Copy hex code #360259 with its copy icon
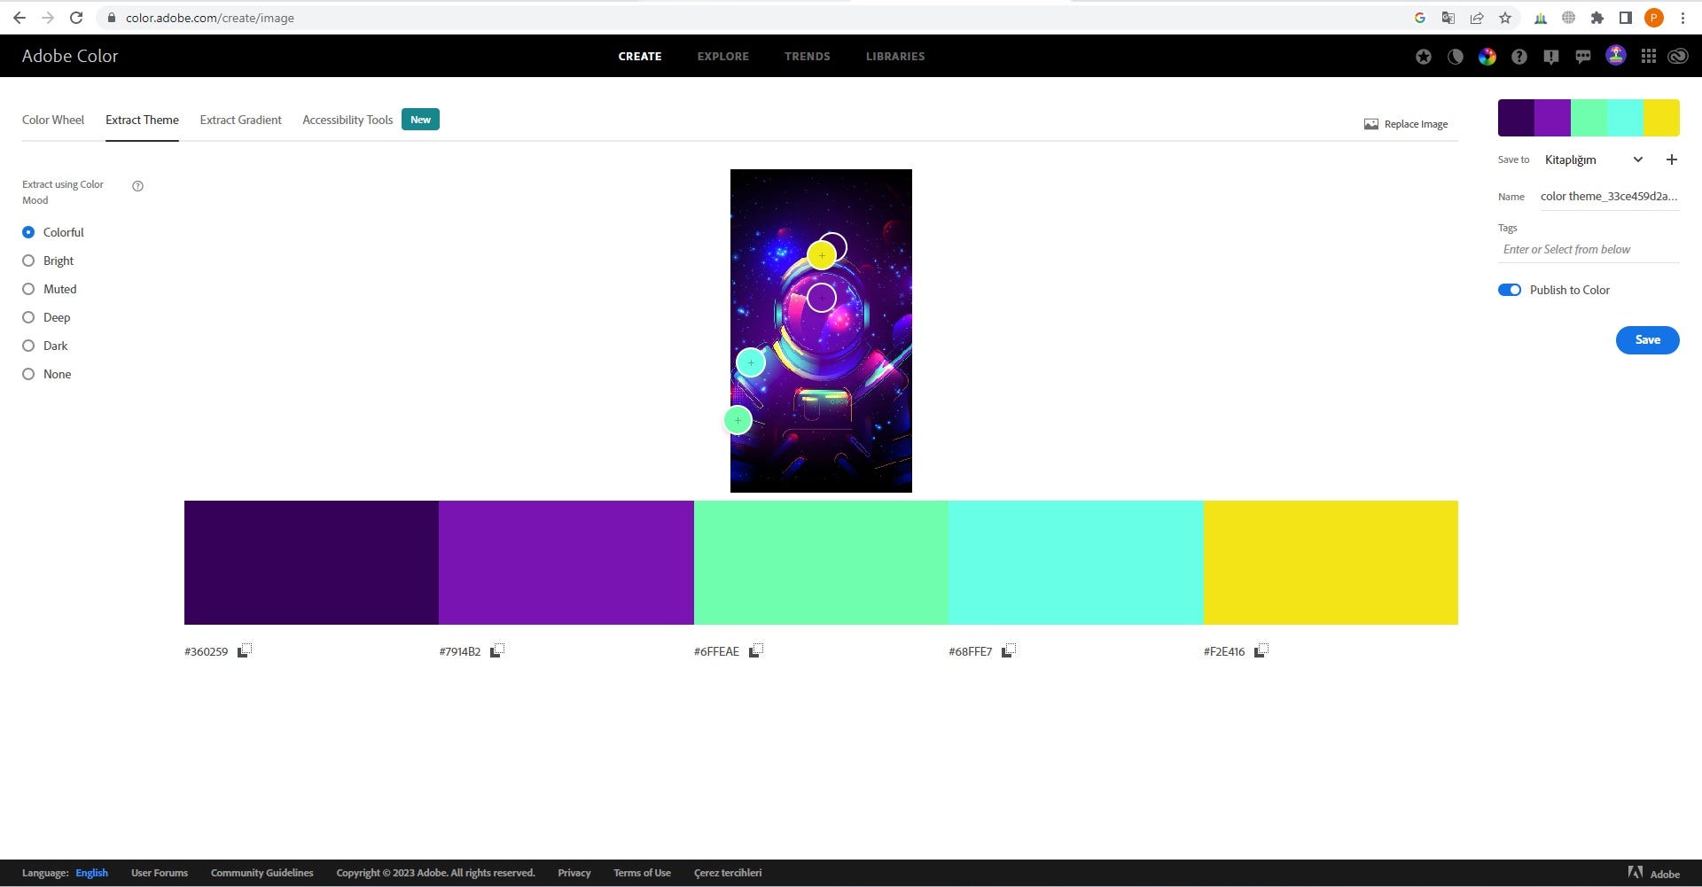The height and width of the screenshot is (887, 1702). [245, 650]
